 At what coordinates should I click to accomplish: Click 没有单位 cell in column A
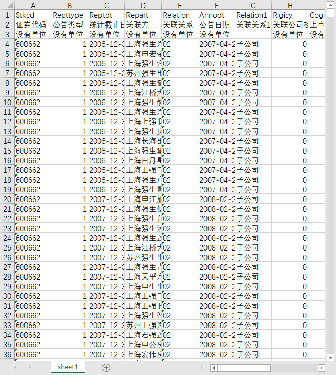33,35
